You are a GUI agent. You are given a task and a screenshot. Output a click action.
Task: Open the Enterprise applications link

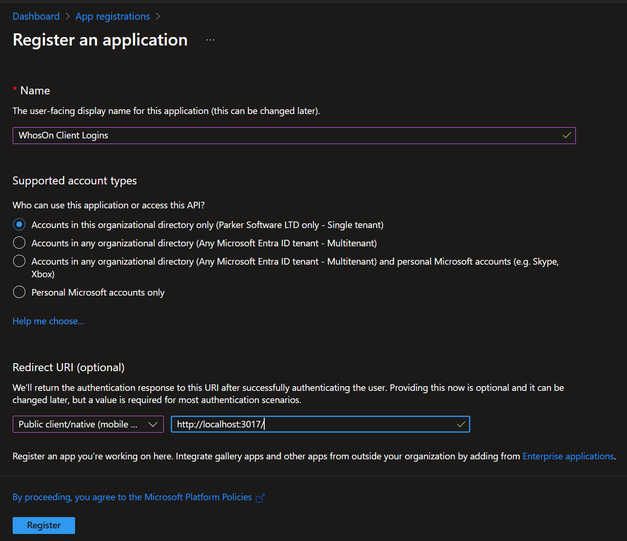568,457
